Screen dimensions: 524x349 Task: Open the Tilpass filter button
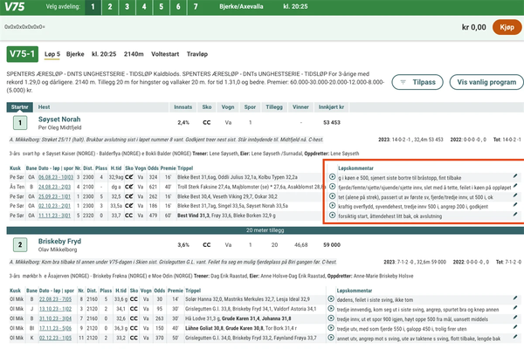(417, 82)
